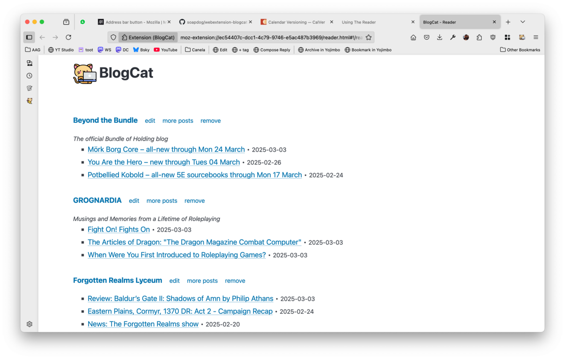
Task: Click the address bar URL field
Action: tap(271, 37)
